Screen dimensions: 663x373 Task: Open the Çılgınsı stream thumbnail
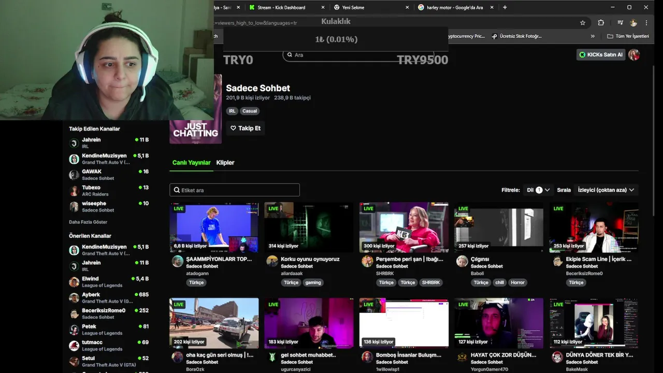click(x=499, y=227)
